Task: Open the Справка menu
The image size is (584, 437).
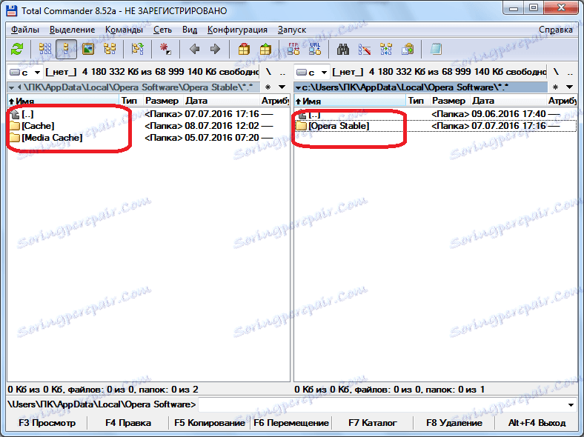Action: pyautogui.click(x=556, y=30)
